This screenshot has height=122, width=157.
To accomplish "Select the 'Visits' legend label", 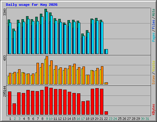I will (154, 66).
